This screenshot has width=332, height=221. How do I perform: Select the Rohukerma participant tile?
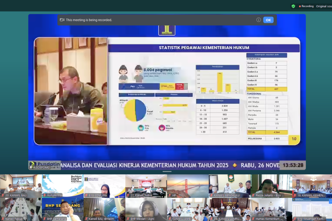(62, 186)
